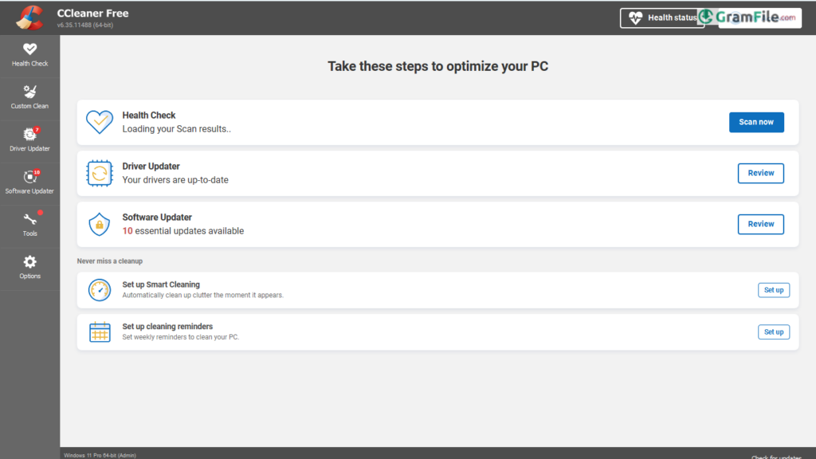
Task: Review the Driver Updater results
Action: 760,173
